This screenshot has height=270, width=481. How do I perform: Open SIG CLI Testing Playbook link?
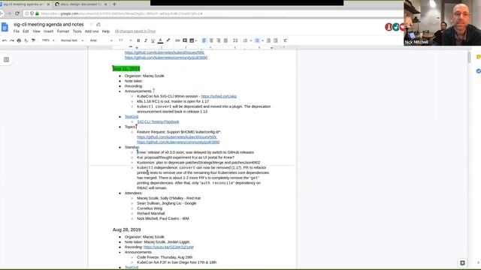tap(158, 121)
